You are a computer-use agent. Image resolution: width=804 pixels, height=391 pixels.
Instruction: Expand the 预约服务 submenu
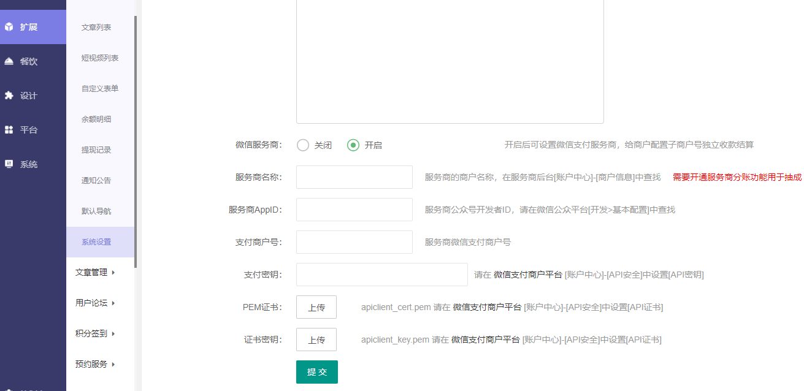pyautogui.click(x=95, y=364)
